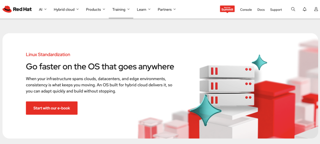Expand the Hybrid cloud dropdown
This screenshot has height=144, width=320.
pyautogui.click(x=66, y=9)
